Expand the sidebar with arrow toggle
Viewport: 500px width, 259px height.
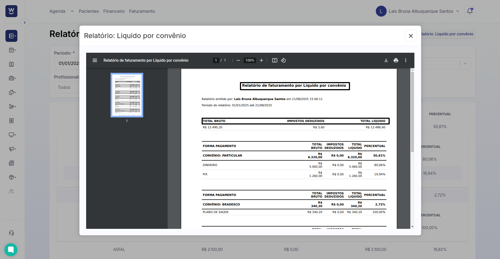25,23
